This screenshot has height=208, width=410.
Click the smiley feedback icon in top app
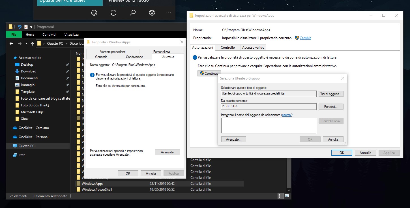pos(94,13)
